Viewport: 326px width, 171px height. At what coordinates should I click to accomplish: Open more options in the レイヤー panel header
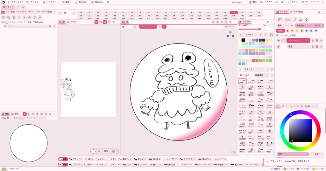pos(323,12)
